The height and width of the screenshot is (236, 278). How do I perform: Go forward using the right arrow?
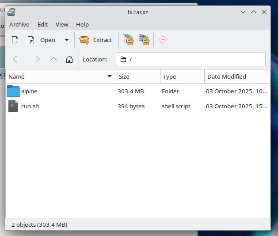coord(38,59)
